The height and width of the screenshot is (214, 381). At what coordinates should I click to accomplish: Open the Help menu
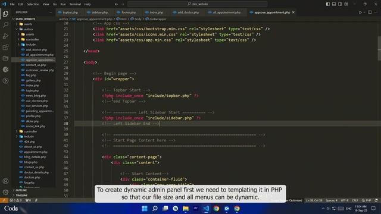pos(88,4)
